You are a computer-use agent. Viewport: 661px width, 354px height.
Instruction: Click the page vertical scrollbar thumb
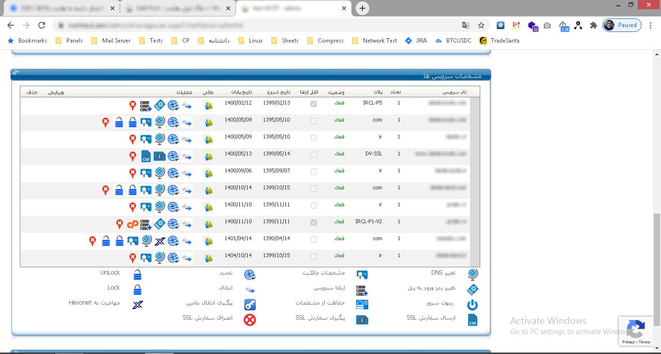click(x=657, y=269)
